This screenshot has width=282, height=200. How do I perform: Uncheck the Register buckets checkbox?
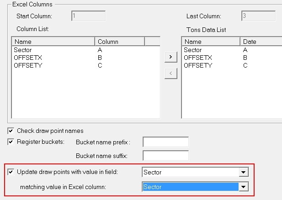pyautogui.click(x=11, y=142)
